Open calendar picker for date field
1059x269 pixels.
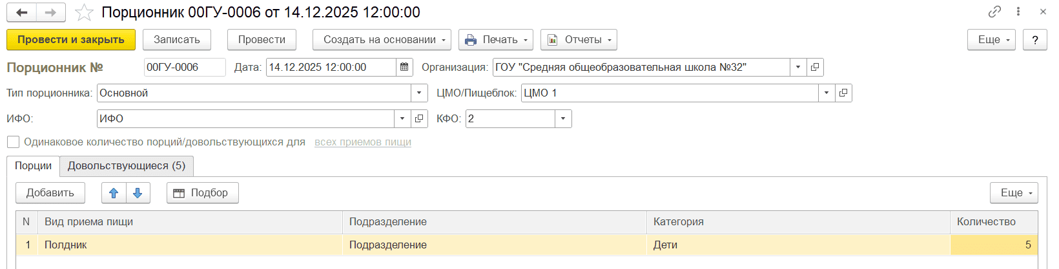pos(404,67)
